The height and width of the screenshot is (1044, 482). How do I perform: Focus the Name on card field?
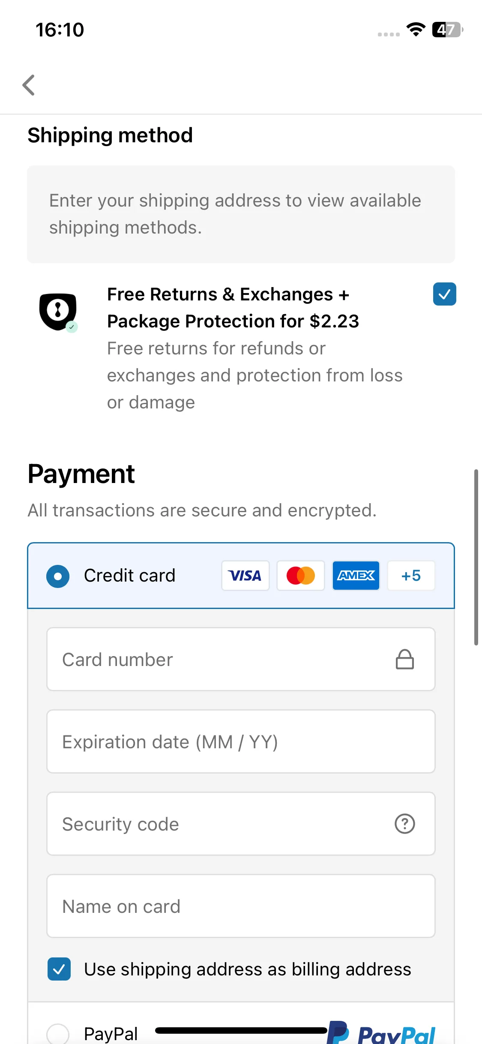click(241, 906)
